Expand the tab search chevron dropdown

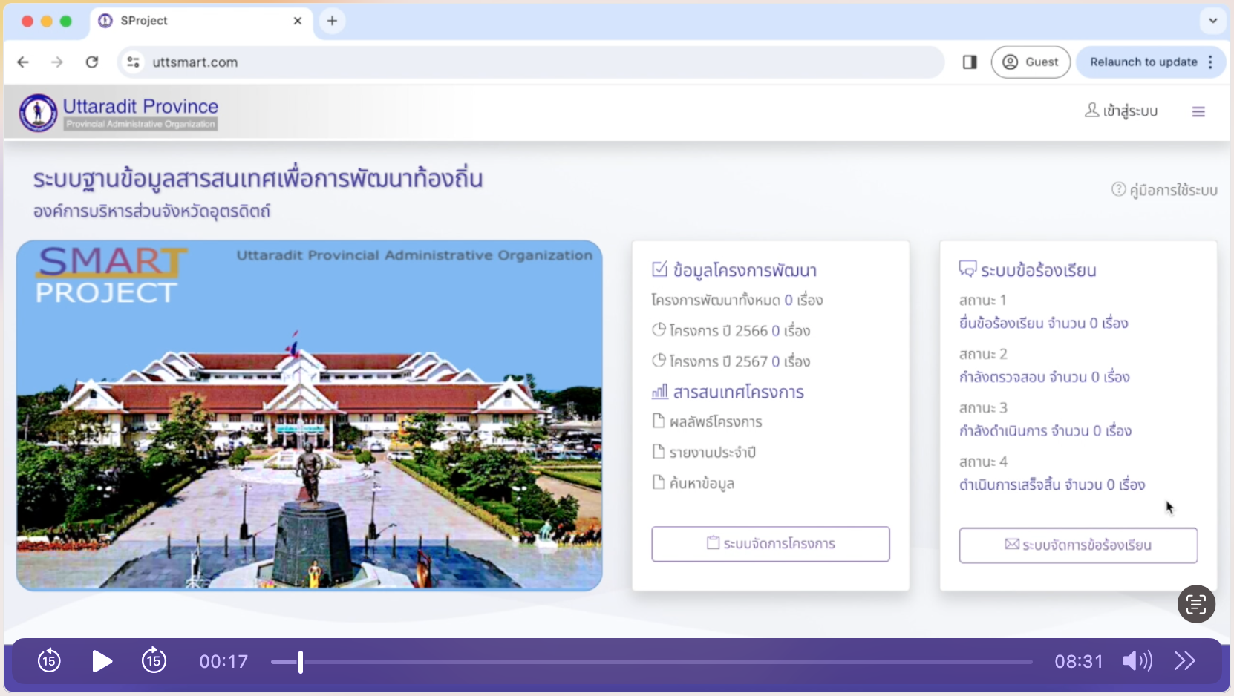point(1212,21)
